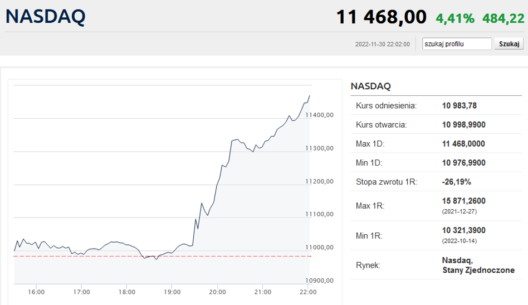Click the 4,41% percent change
Viewport: 528px width, 305px height.
click(x=455, y=18)
